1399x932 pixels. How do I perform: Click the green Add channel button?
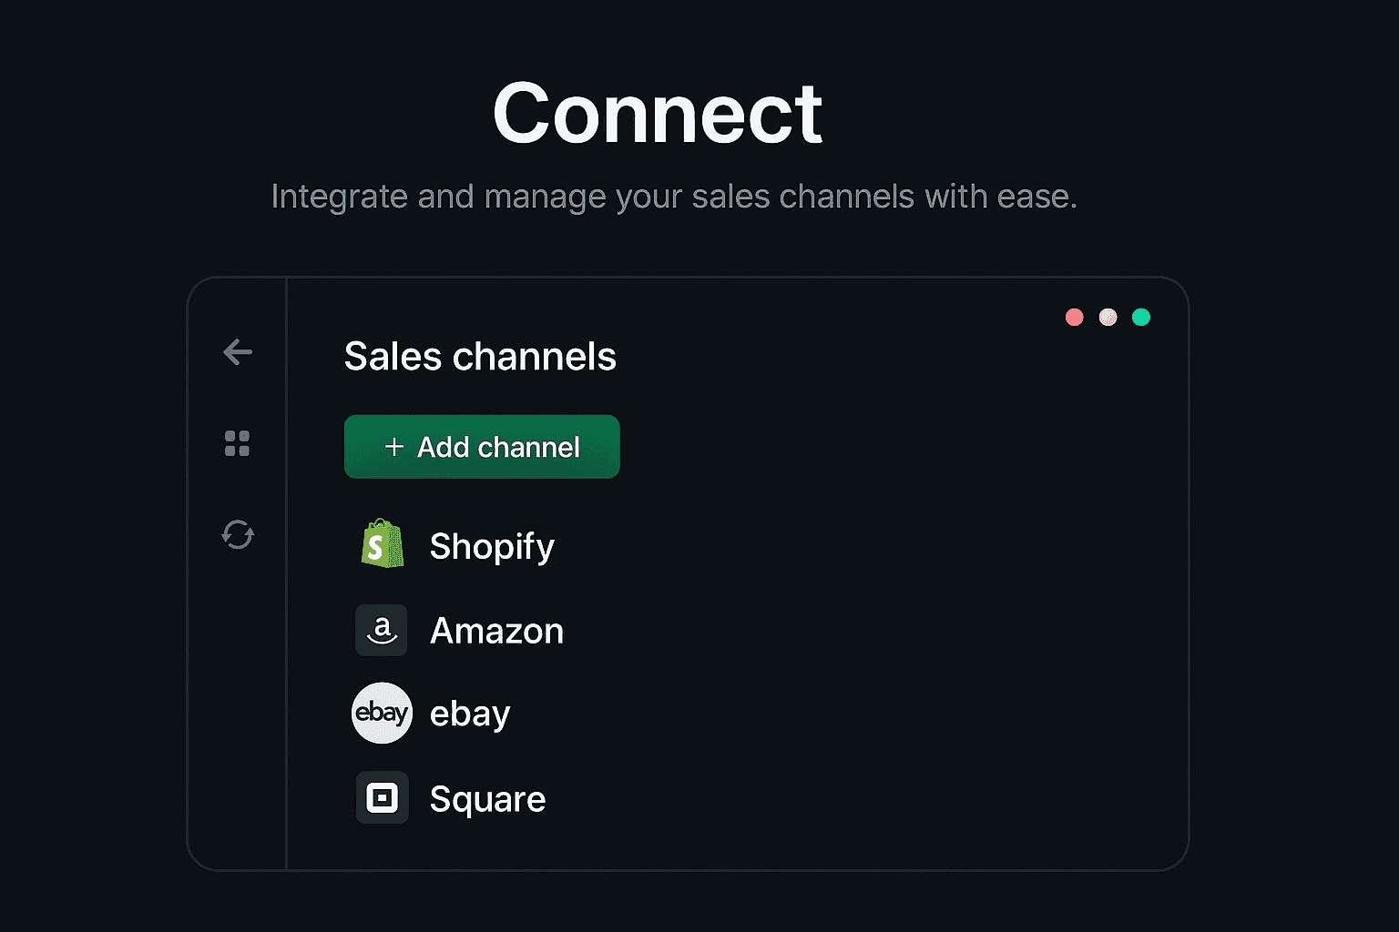coord(482,447)
